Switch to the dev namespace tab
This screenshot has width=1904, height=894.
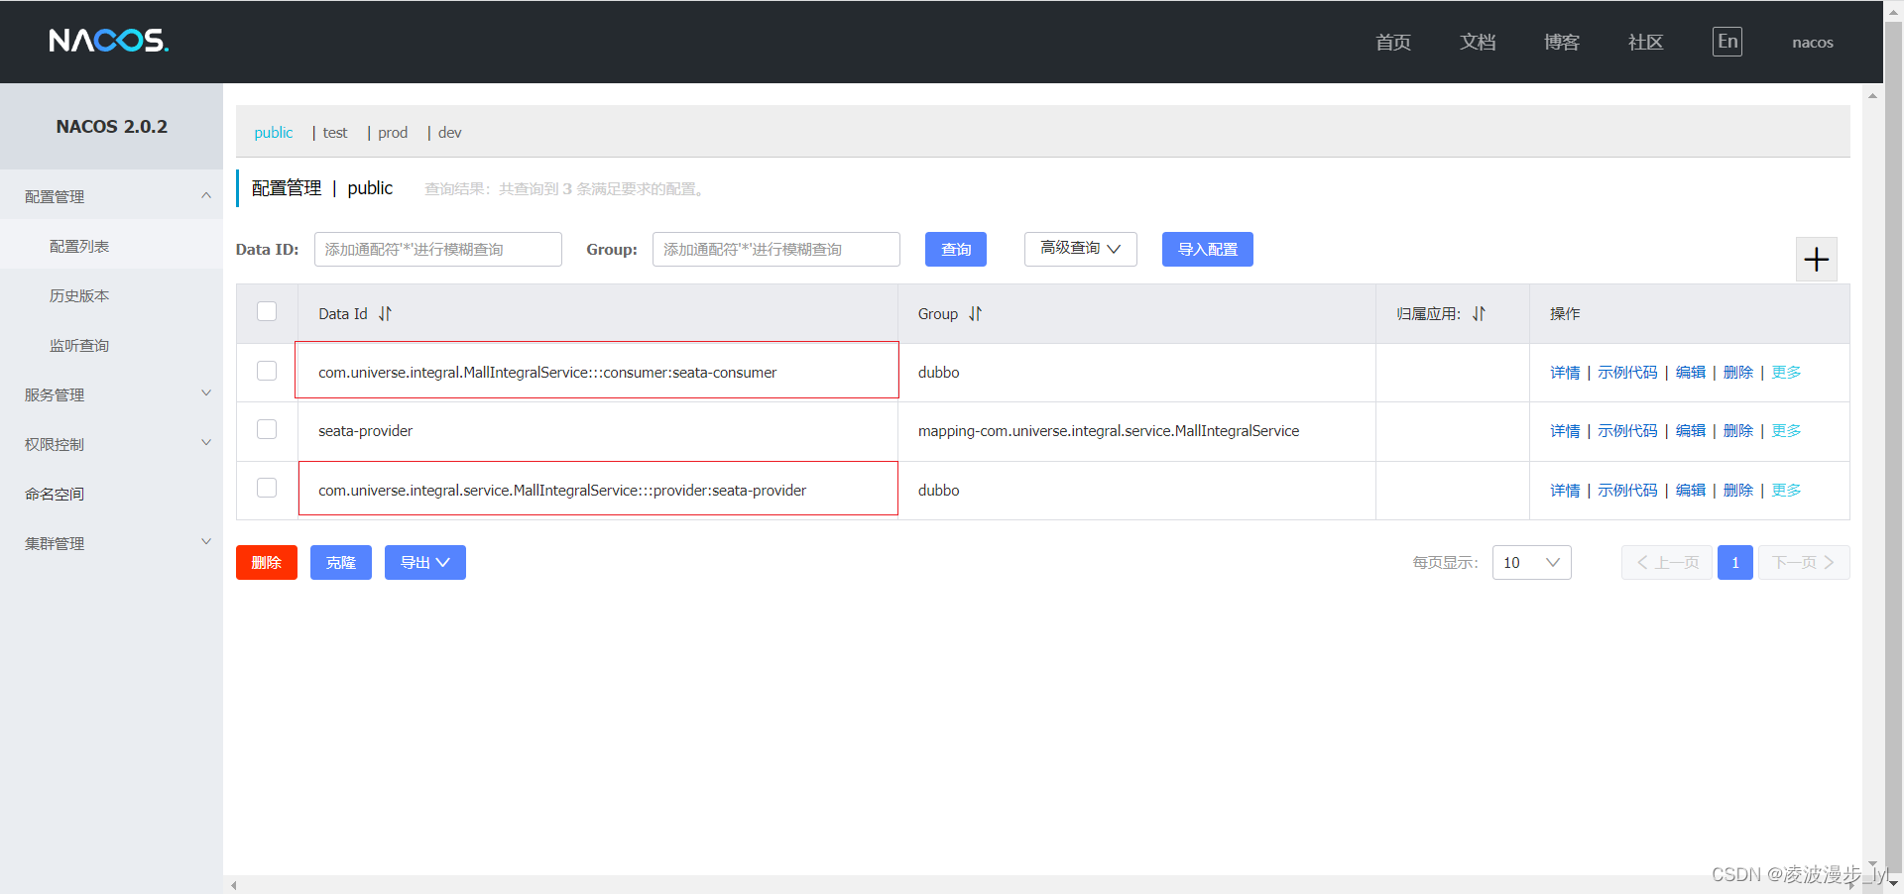tap(449, 133)
